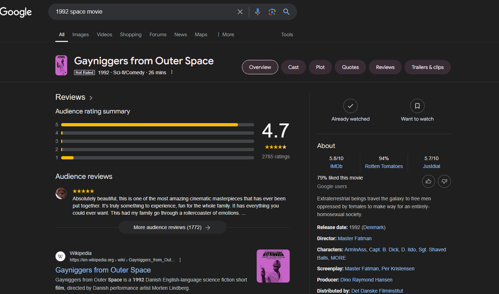Image resolution: width=499 pixels, height=294 pixels.
Task: Click the 94% Rotten Tomatoes score
Action: click(x=384, y=158)
